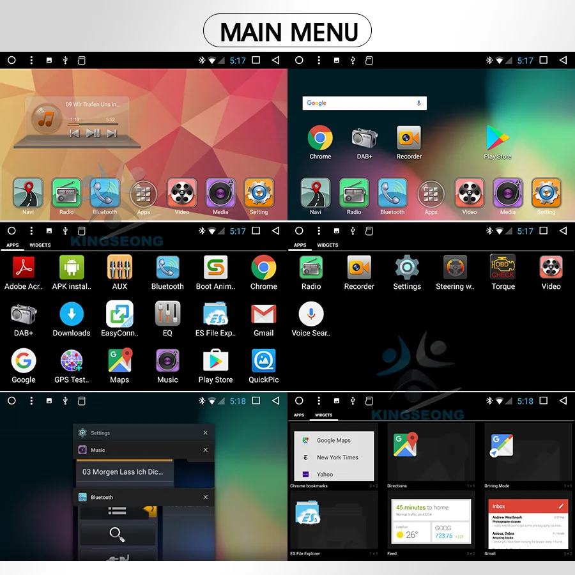Launch the GPS Test app

coord(72,361)
